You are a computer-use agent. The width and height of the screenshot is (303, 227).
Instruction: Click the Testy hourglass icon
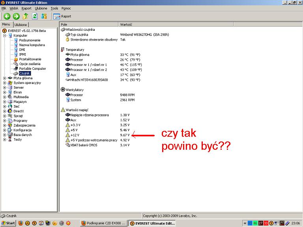(10, 140)
